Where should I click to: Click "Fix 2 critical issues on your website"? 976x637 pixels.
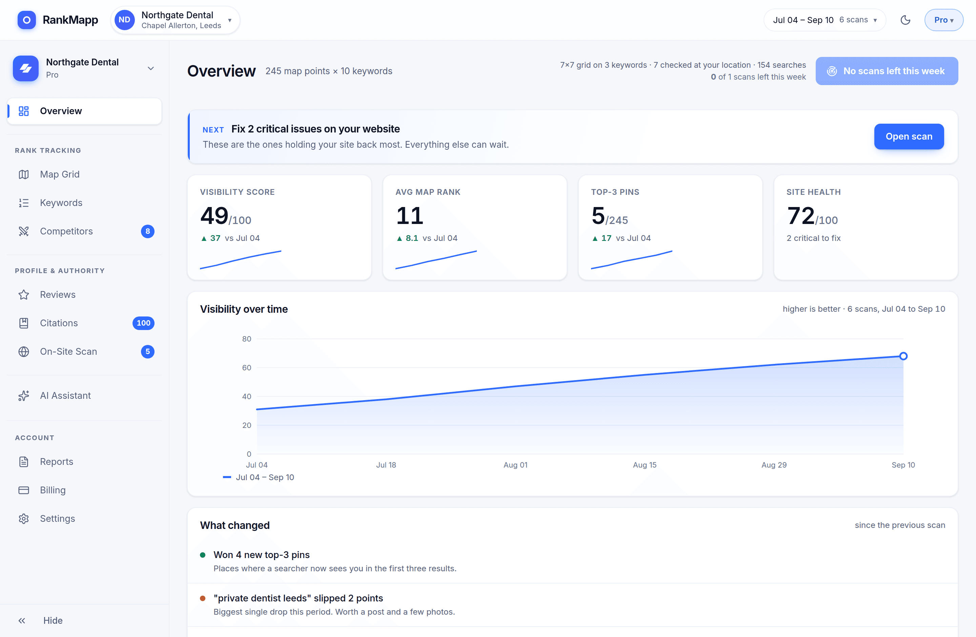[316, 129]
